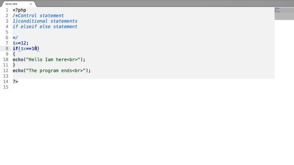Click '1)conditional statements' comment text
The width and height of the screenshot is (294, 165).
[45, 21]
